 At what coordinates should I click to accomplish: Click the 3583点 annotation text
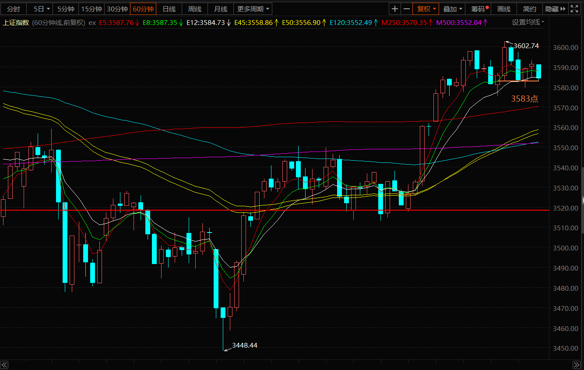(524, 99)
